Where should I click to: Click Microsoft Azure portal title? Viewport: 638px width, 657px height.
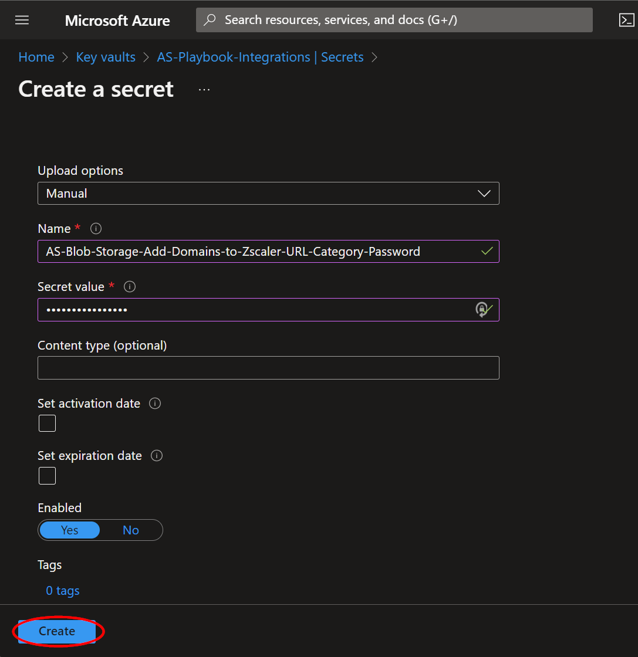[117, 20]
